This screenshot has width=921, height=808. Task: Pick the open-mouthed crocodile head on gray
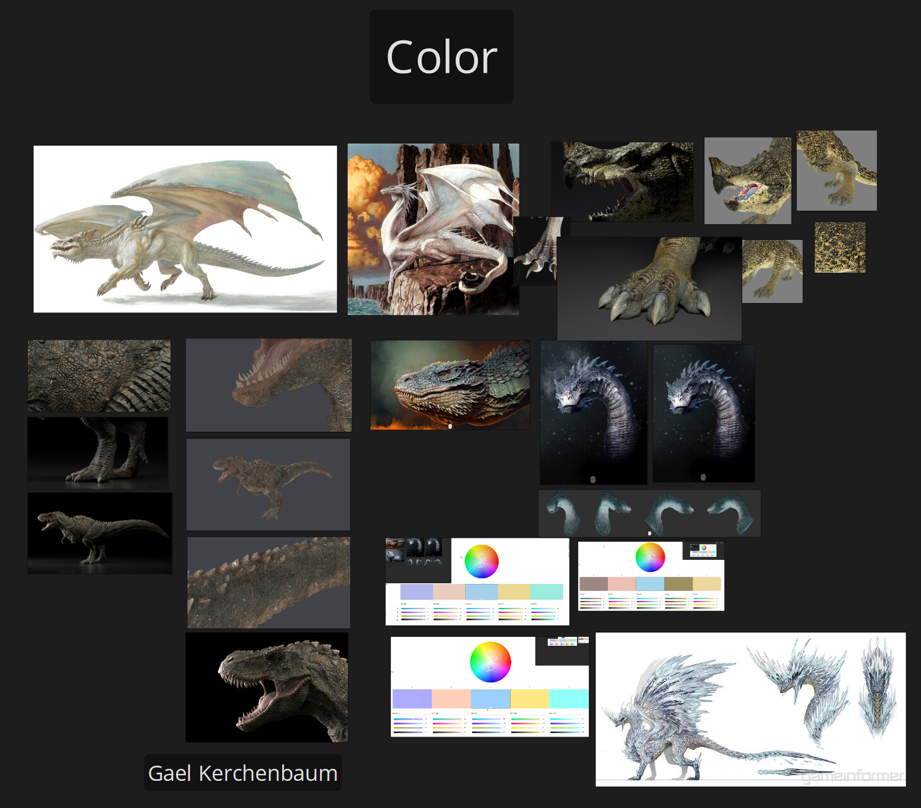click(x=747, y=181)
